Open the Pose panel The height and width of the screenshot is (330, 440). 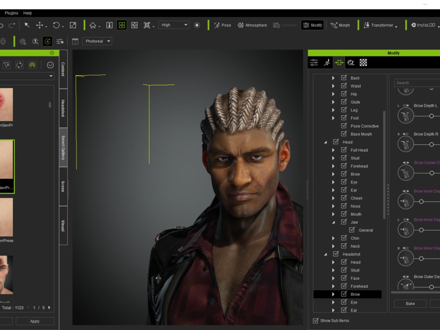(223, 25)
